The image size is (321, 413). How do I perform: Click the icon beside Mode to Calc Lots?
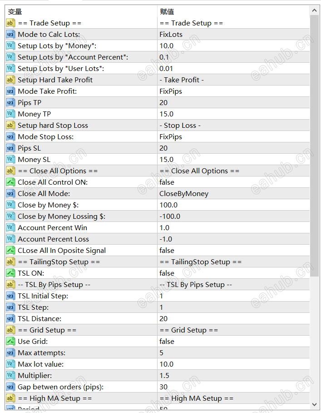click(10, 34)
